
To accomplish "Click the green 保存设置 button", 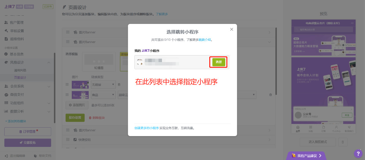I will click(x=75, y=118).
